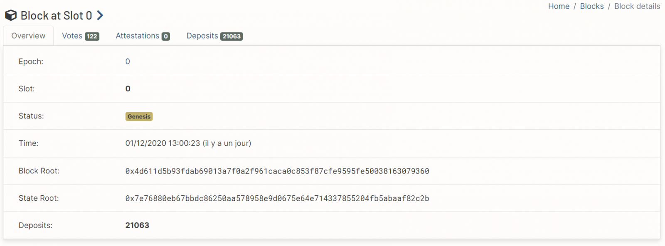Select the Overview tab
Image resolution: width=665 pixels, height=246 pixels.
click(28, 36)
